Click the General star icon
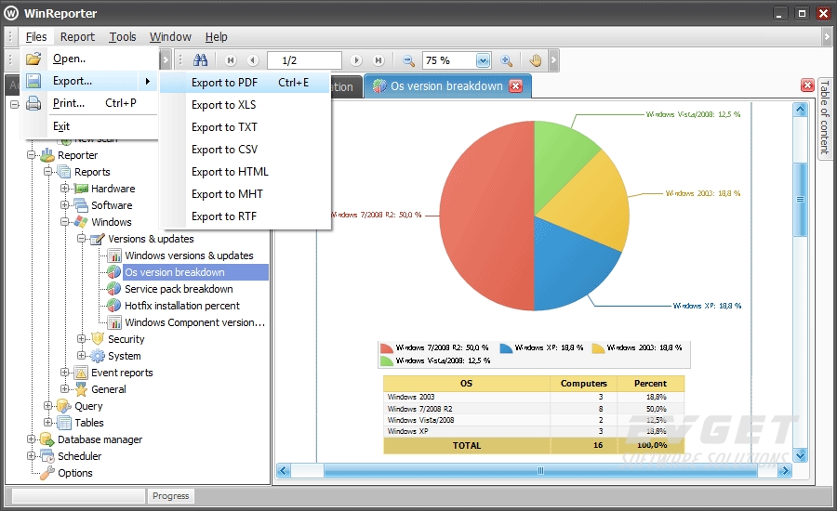This screenshot has height=511, width=837. pos(81,389)
